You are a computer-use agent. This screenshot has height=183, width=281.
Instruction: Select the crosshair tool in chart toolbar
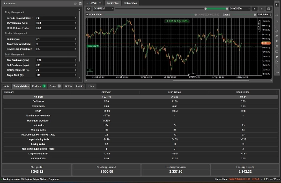pos(277,10)
